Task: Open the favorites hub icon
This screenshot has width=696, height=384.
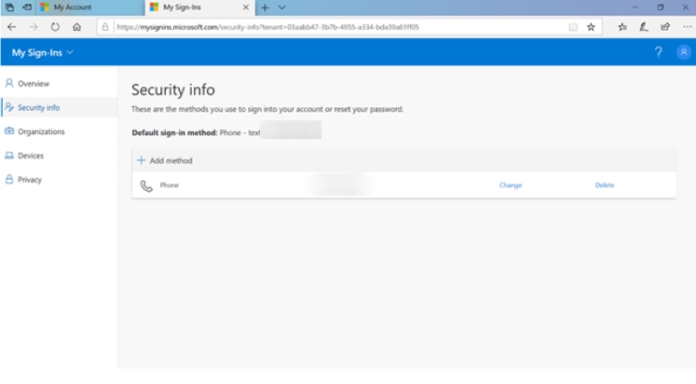Action: coord(621,27)
